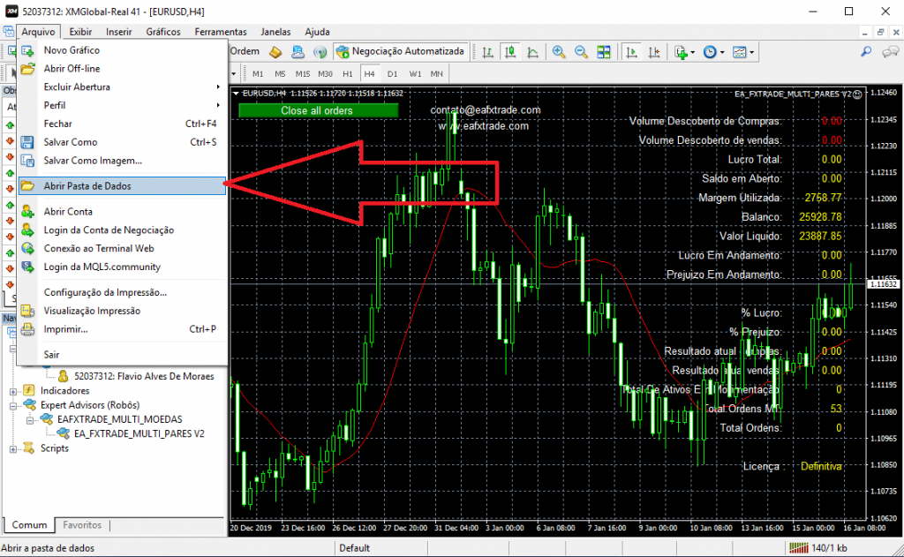The image size is (904, 557).
Task: Click the search magnifier icon
Action: point(866,52)
